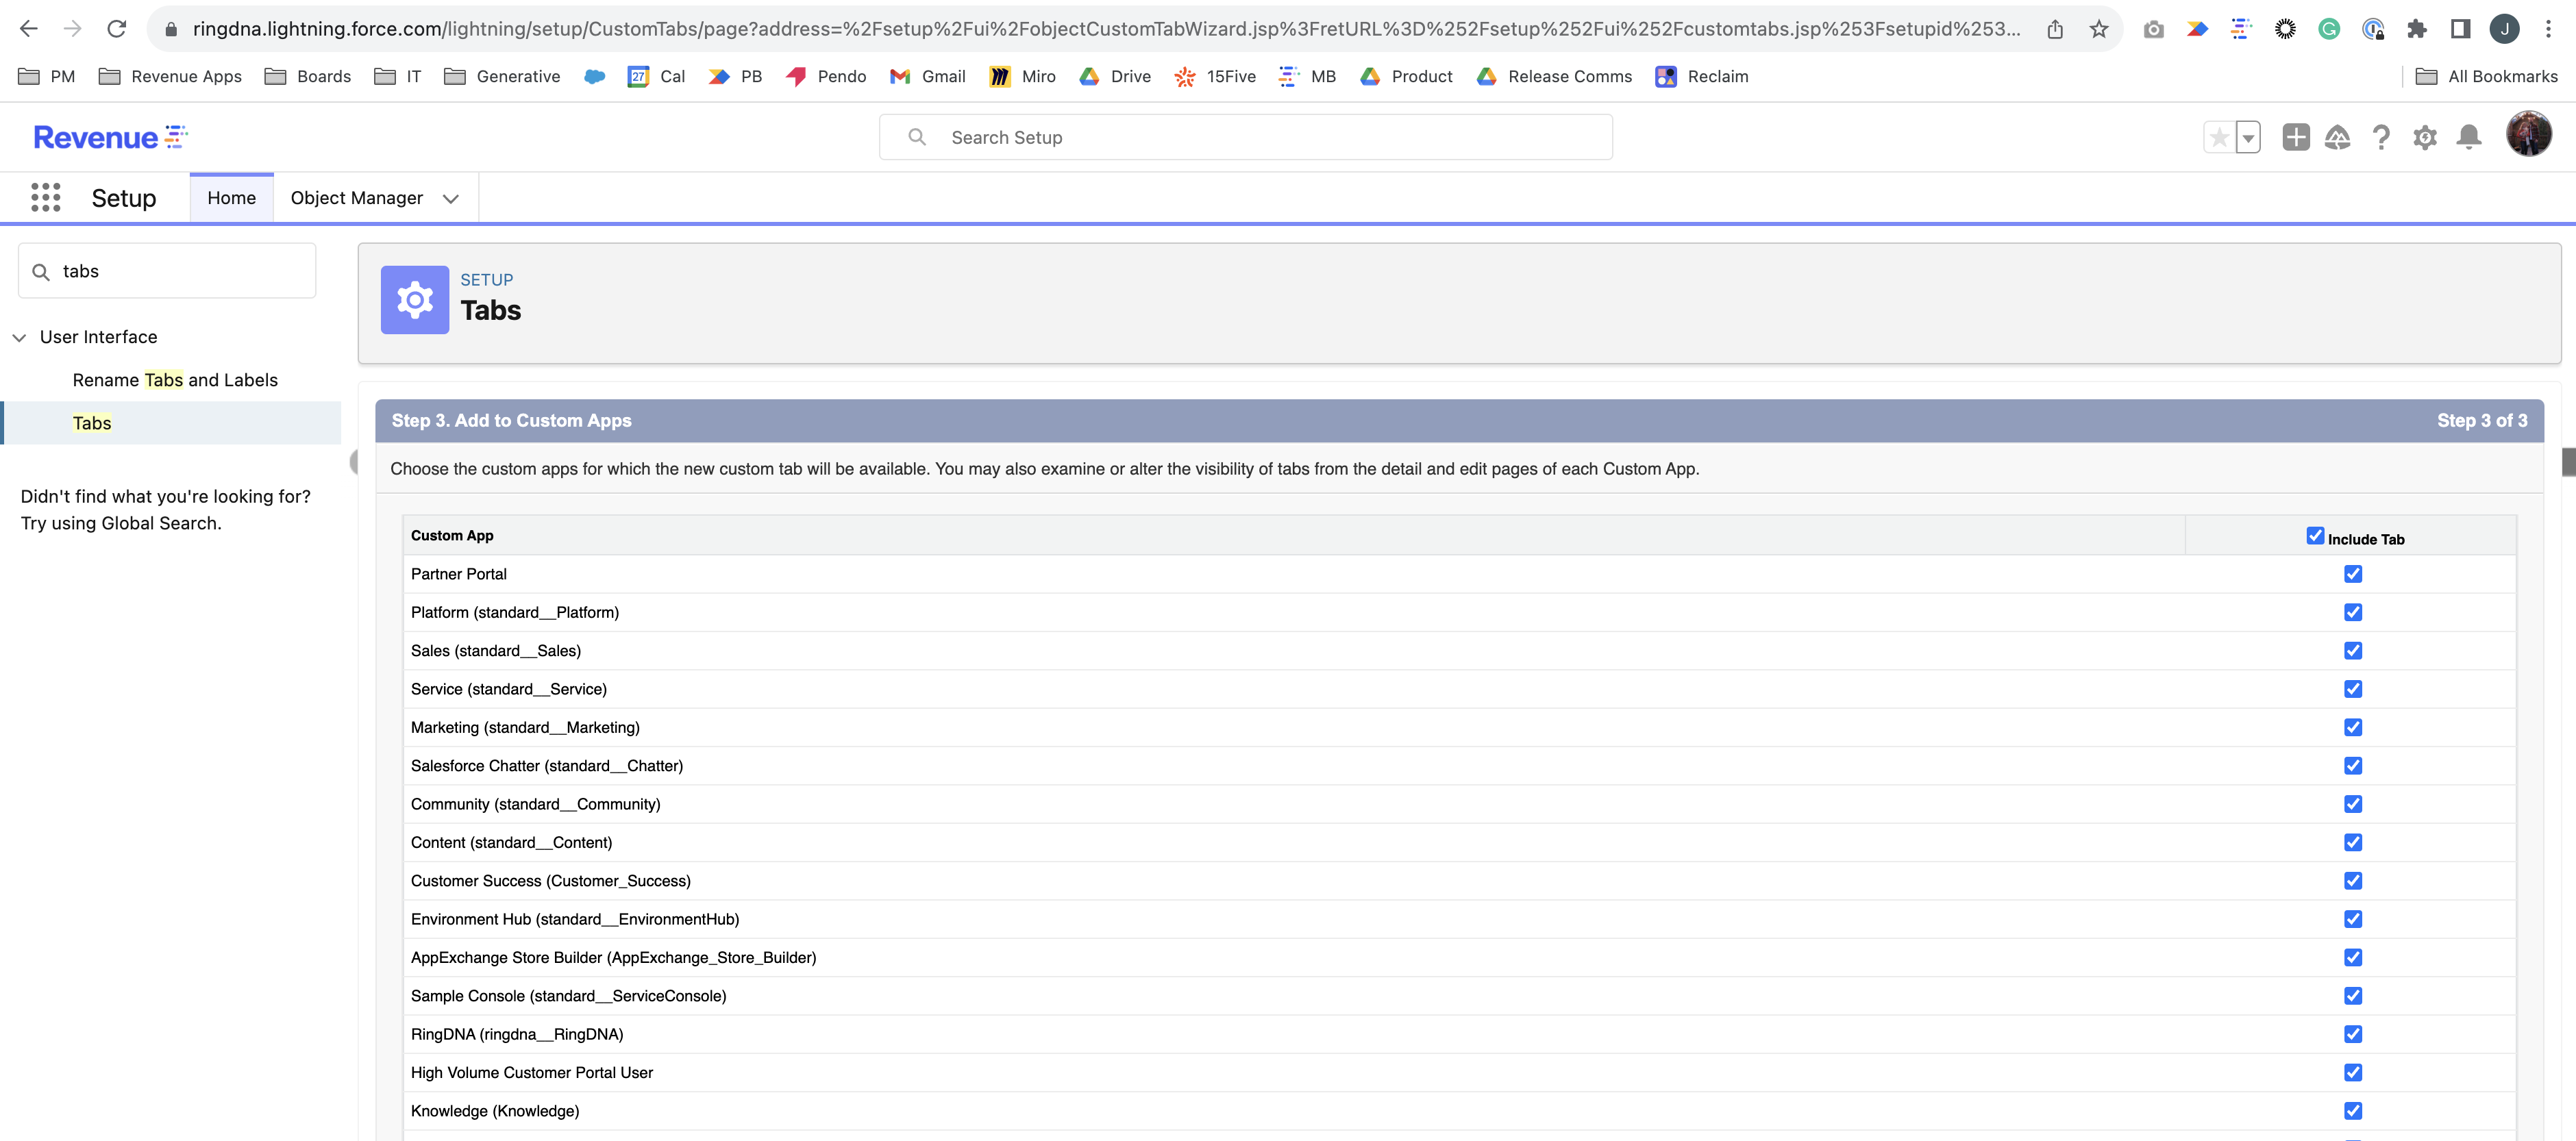Open the favorites list dropdown arrow
2576x1141 pixels.
tap(2247, 137)
